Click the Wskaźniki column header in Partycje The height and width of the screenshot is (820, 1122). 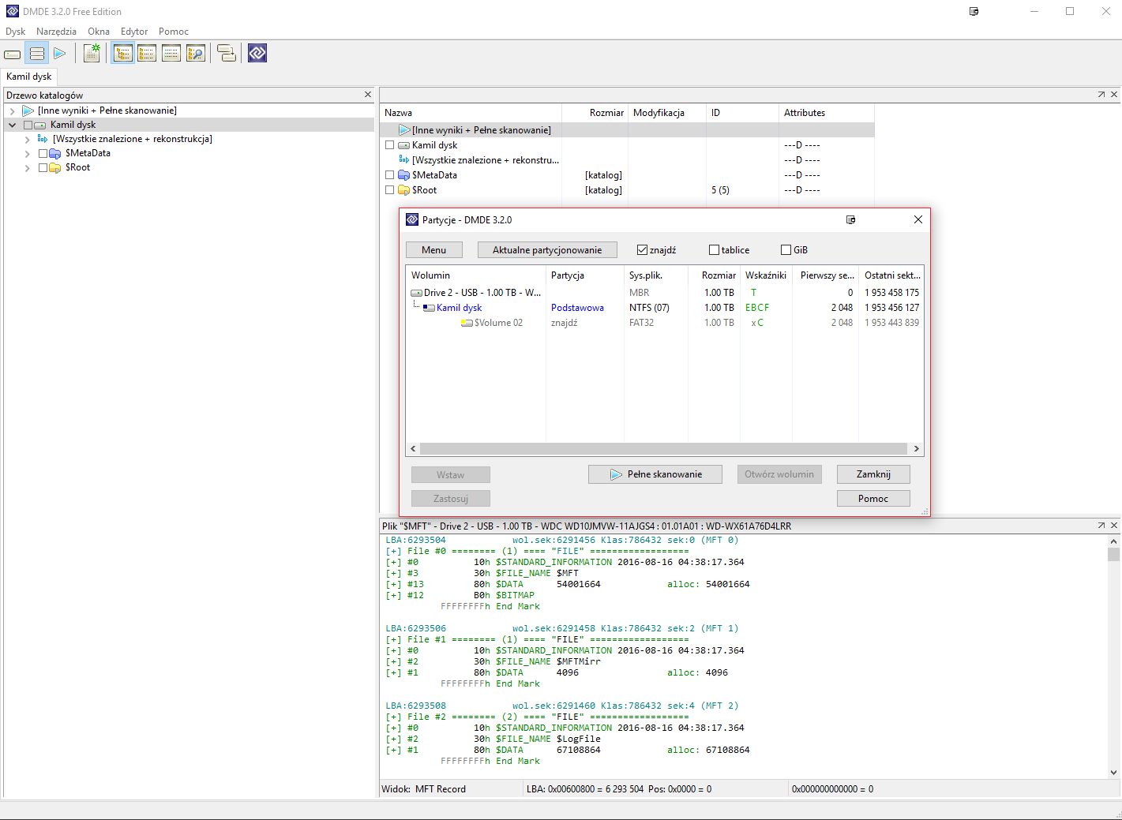(766, 275)
